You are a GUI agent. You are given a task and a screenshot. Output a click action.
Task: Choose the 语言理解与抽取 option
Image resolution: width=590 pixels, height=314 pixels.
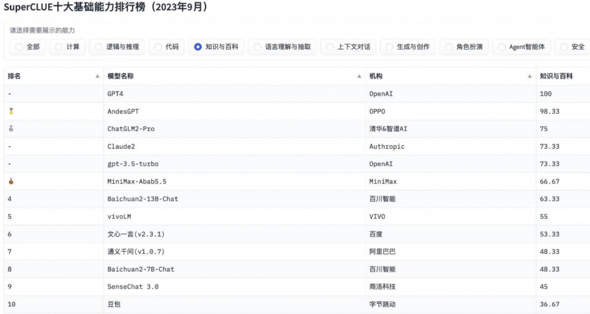click(257, 47)
